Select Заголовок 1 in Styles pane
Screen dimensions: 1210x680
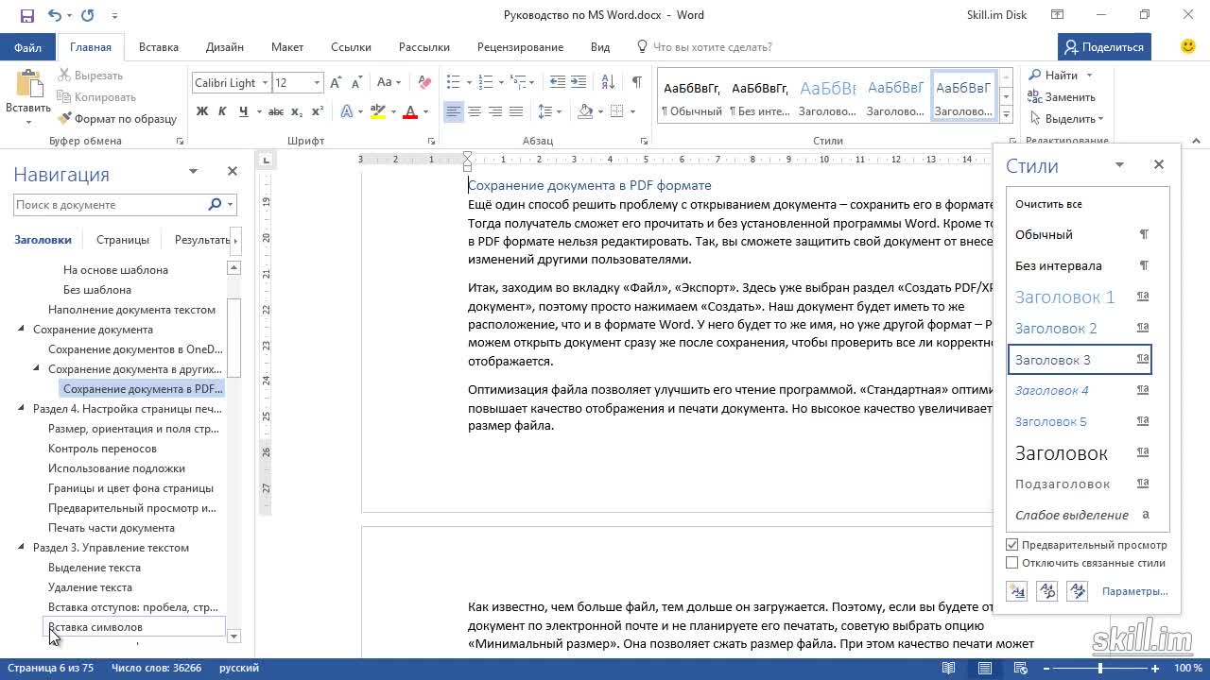pos(1082,297)
